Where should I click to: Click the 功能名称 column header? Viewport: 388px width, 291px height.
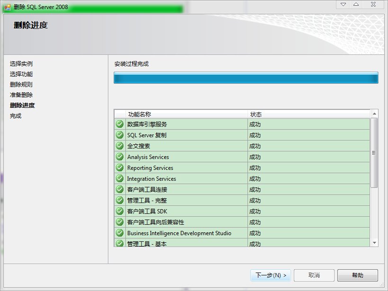pos(140,115)
